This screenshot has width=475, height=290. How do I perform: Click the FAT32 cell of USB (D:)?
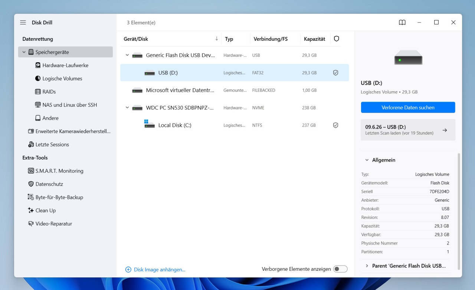pos(258,73)
